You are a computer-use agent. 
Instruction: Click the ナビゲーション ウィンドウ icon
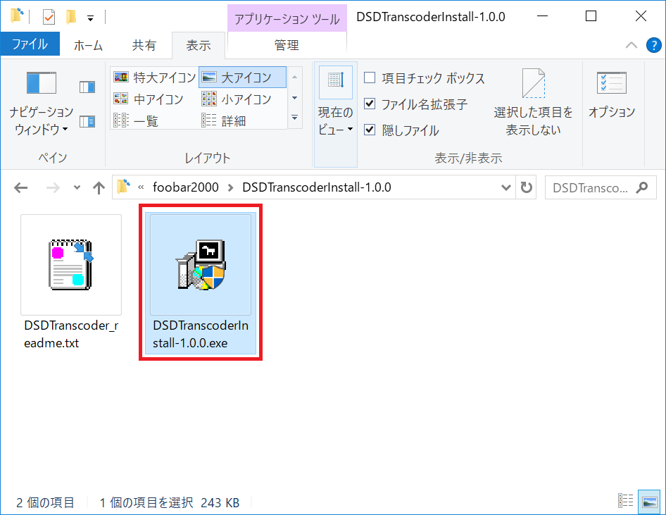pyautogui.click(x=42, y=83)
